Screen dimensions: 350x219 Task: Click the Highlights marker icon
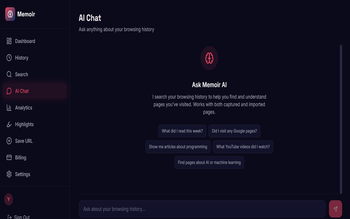[9, 124]
